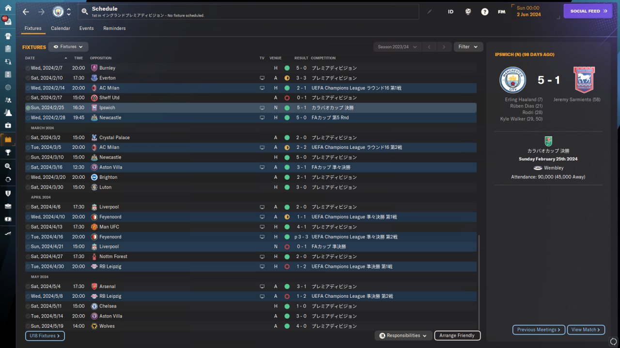Image resolution: width=620 pixels, height=348 pixels.
Task: Open the ID menu in the header
Action: click(450, 12)
